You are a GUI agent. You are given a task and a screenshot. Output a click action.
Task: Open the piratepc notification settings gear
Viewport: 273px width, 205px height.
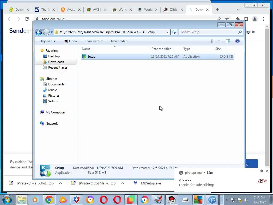click(x=262, y=171)
